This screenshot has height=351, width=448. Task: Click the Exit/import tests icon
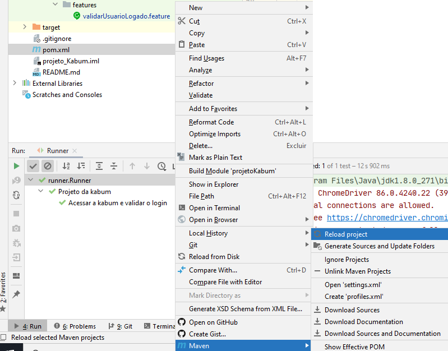click(x=16, y=257)
